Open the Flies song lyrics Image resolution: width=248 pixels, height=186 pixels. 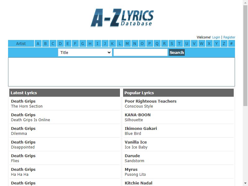click(x=15, y=161)
